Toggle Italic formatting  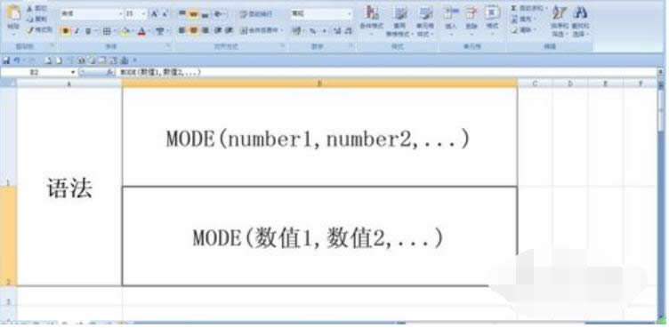tap(77, 31)
